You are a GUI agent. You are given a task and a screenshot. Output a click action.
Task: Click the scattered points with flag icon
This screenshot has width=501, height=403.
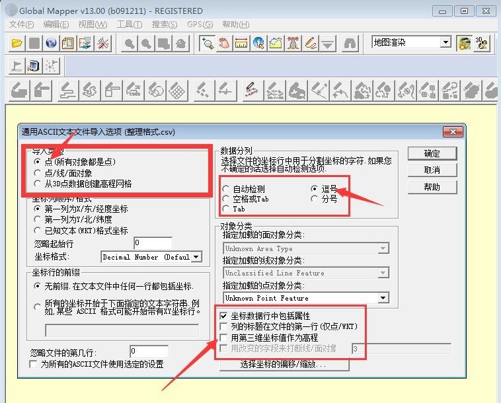coord(51,66)
